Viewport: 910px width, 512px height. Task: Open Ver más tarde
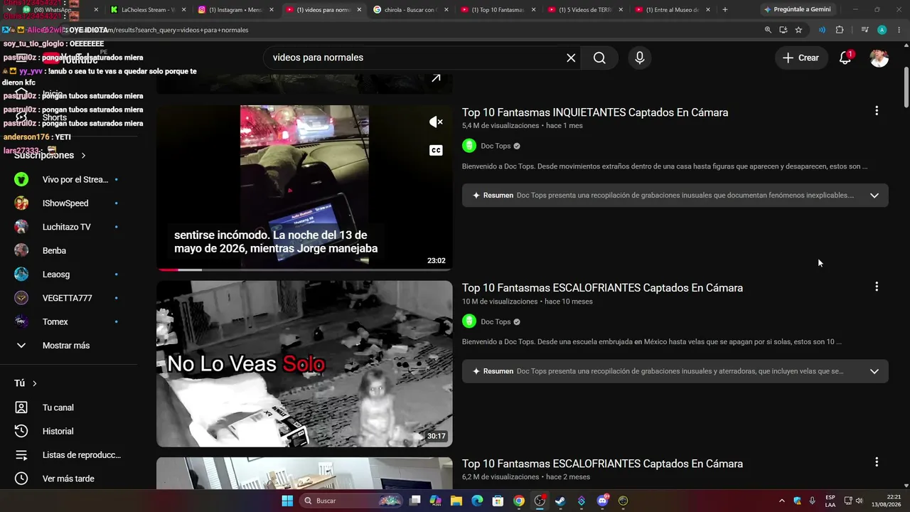(x=69, y=479)
